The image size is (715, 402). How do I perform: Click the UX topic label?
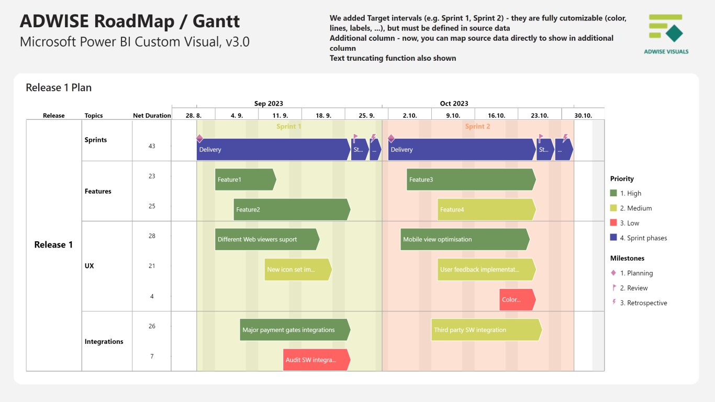89,265
